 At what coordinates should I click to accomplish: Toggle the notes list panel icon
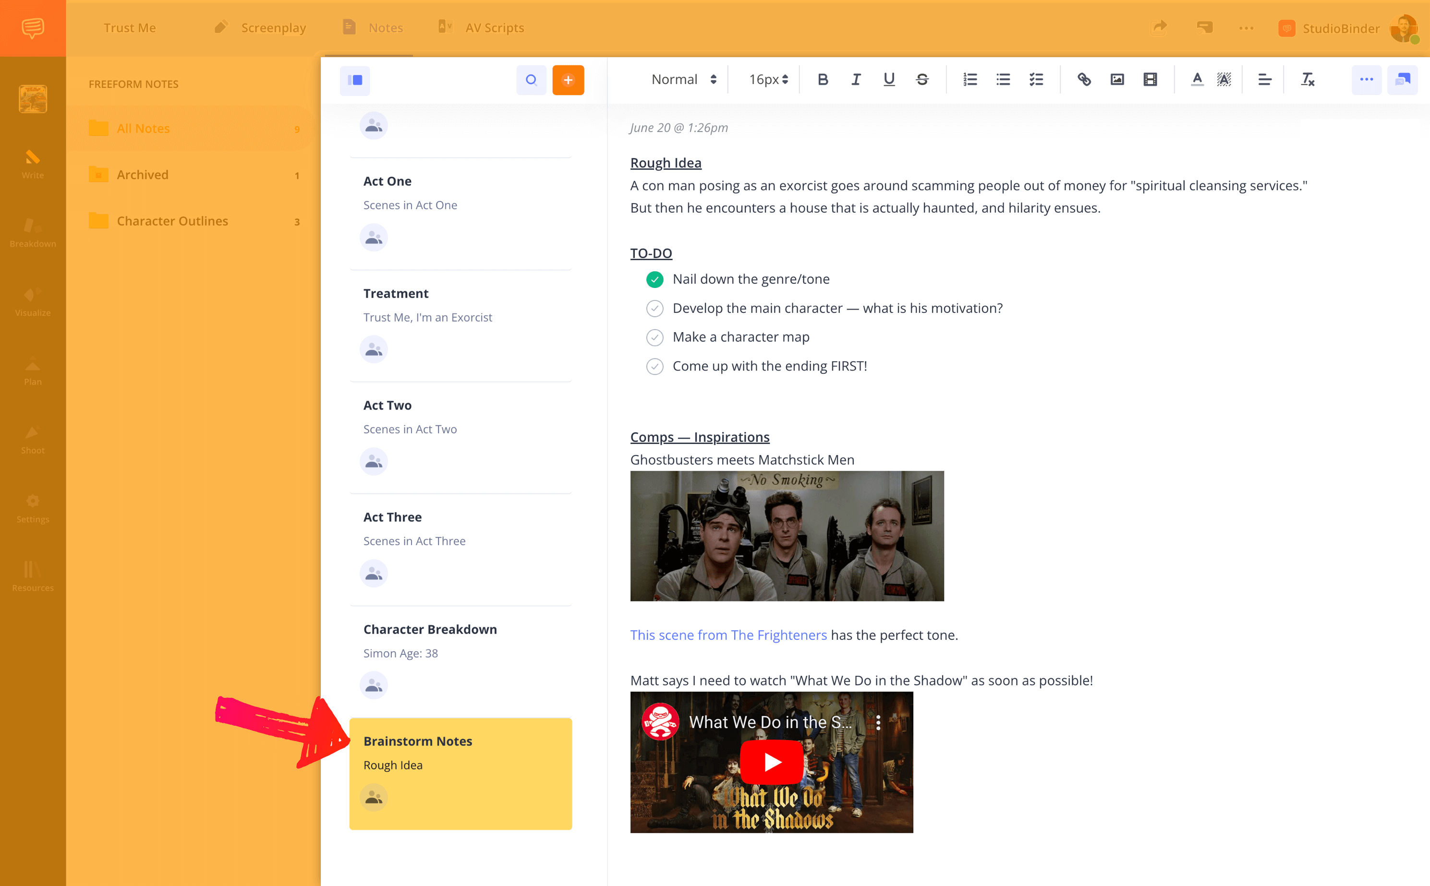pos(355,80)
